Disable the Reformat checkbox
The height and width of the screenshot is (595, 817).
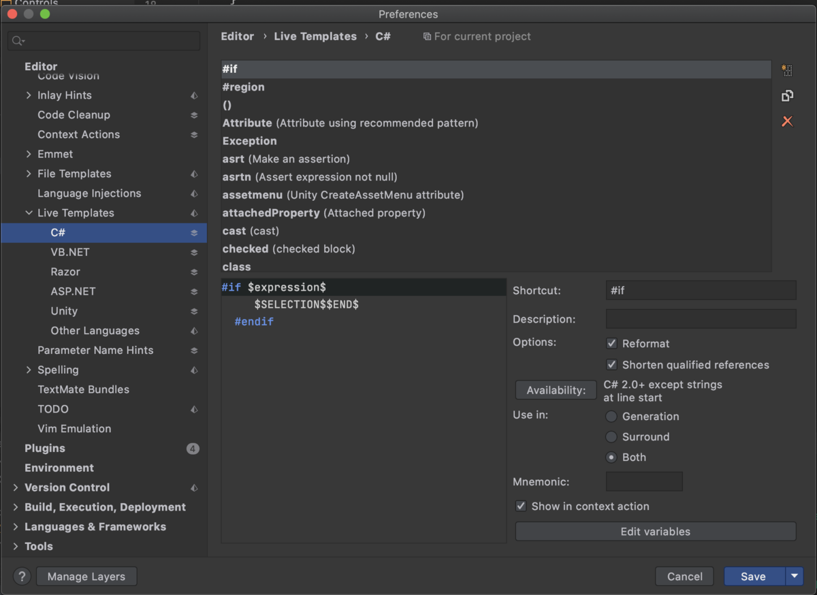point(611,344)
